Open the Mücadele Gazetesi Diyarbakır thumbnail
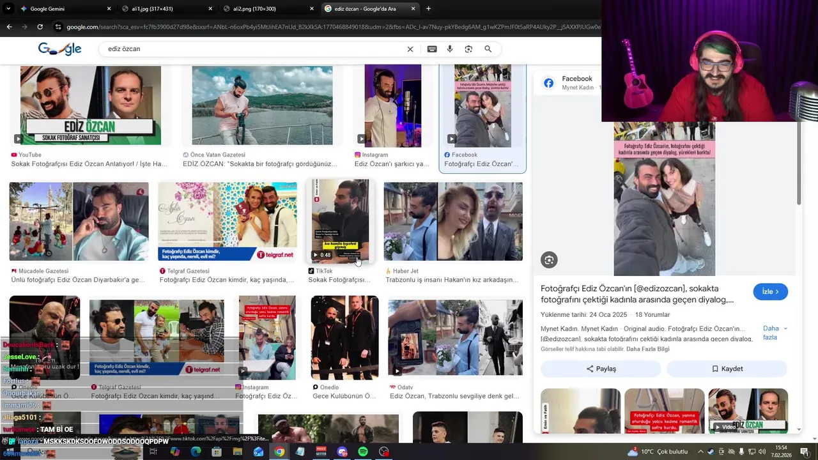This screenshot has height=460, width=818. click(79, 222)
